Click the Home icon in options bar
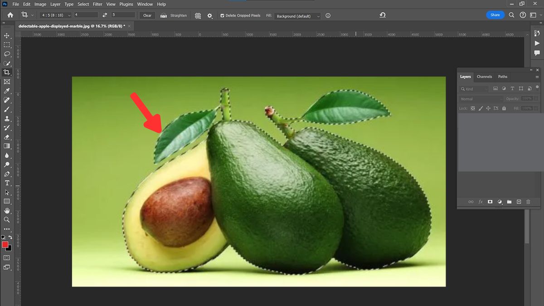Screen dimensions: 544x306 pyautogui.click(x=10, y=15)
